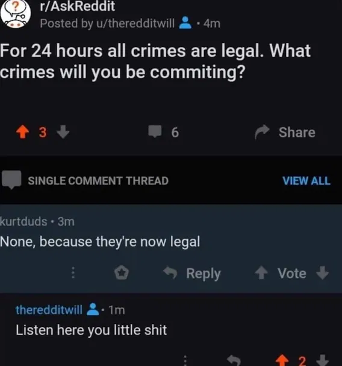Screen dimensions: 342x366
Task: Upvote kurtduds' comment
Action: coord(261,273)
